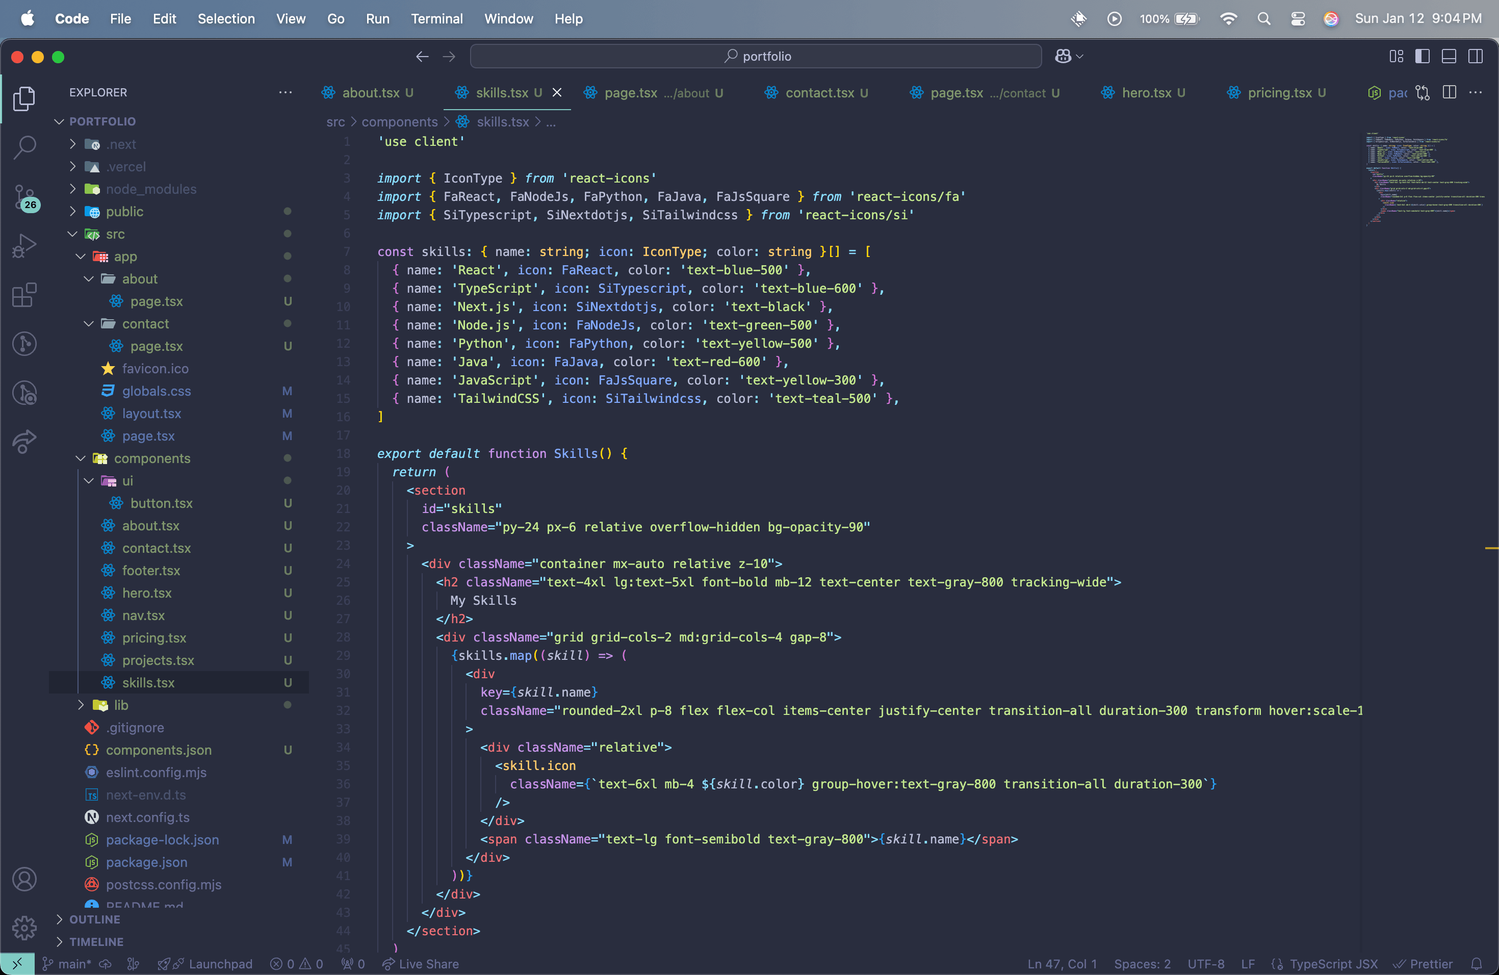Open the Search view in activity bar
The height and width of the screenshot is (975, 1499).
(24, 147)
